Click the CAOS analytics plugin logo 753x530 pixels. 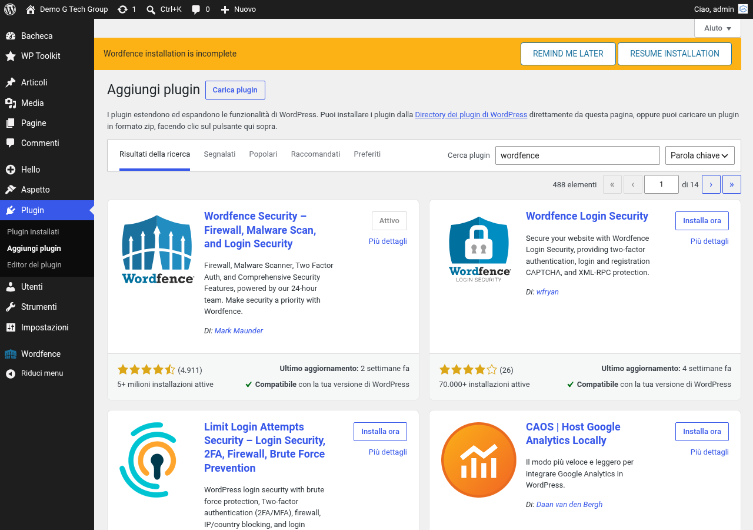click(x=478, y=460)
